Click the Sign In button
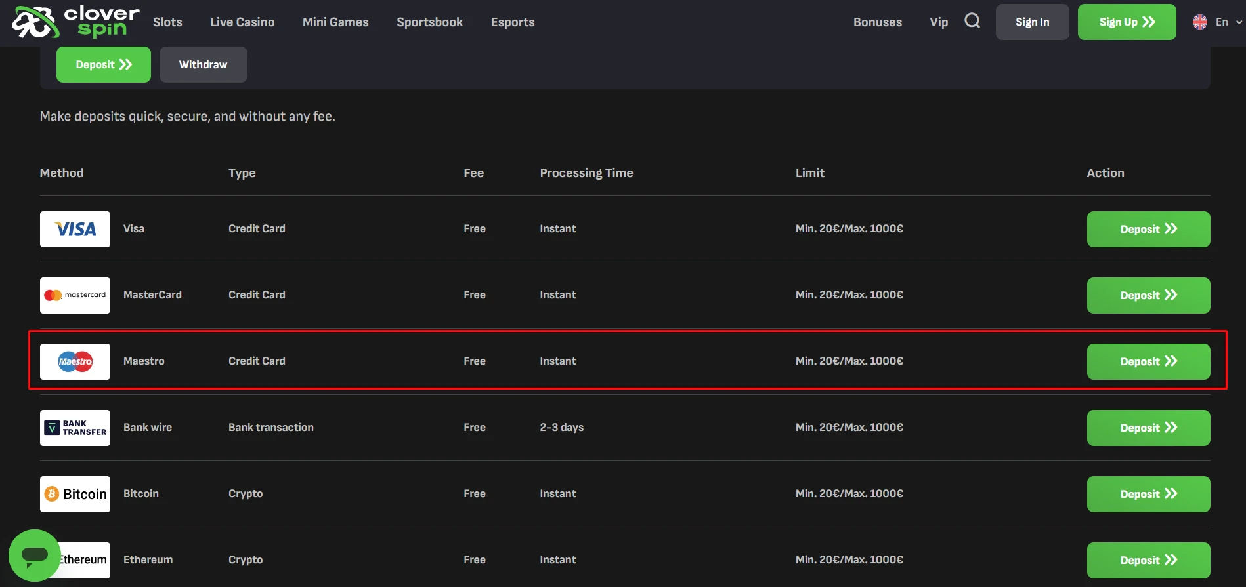Viewport: 1246px width, 587px height. pyautogui.click(x=1033, y=22)
